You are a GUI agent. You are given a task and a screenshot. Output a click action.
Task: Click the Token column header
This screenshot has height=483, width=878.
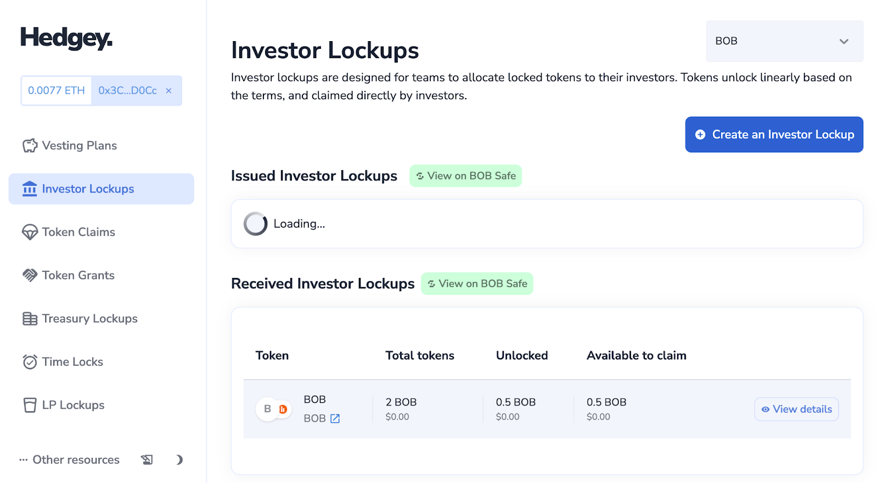coord(272,355)
